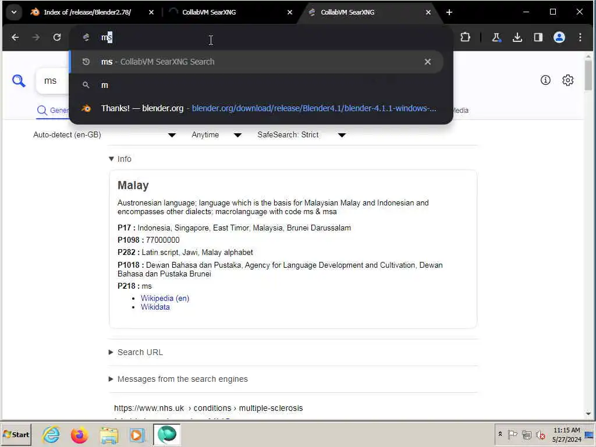Reload the current page
The image size is (596, 447).
pyautogui.click(x=57, y=37)
